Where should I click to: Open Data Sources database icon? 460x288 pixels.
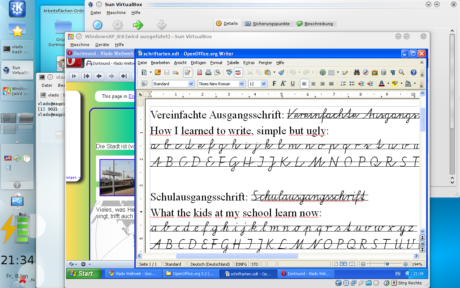(x=384, y=72)
